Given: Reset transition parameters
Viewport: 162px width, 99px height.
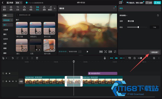Looking at the screenshot, I should [158, 15].
